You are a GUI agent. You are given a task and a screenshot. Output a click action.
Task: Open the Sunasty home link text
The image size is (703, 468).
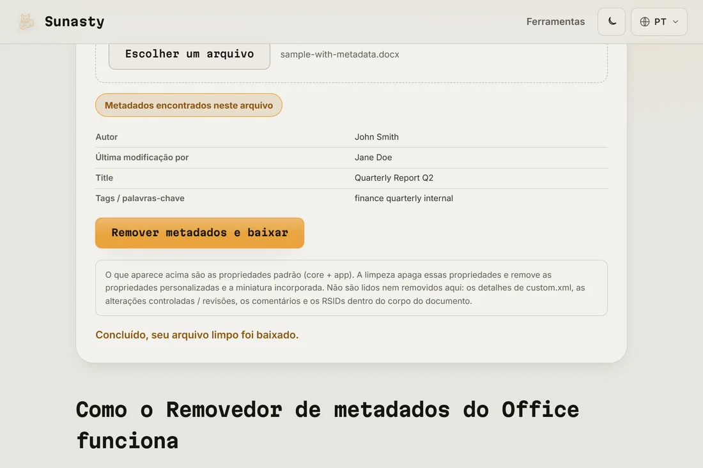74,22
